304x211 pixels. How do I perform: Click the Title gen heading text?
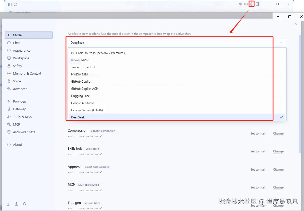pos(74,203)
